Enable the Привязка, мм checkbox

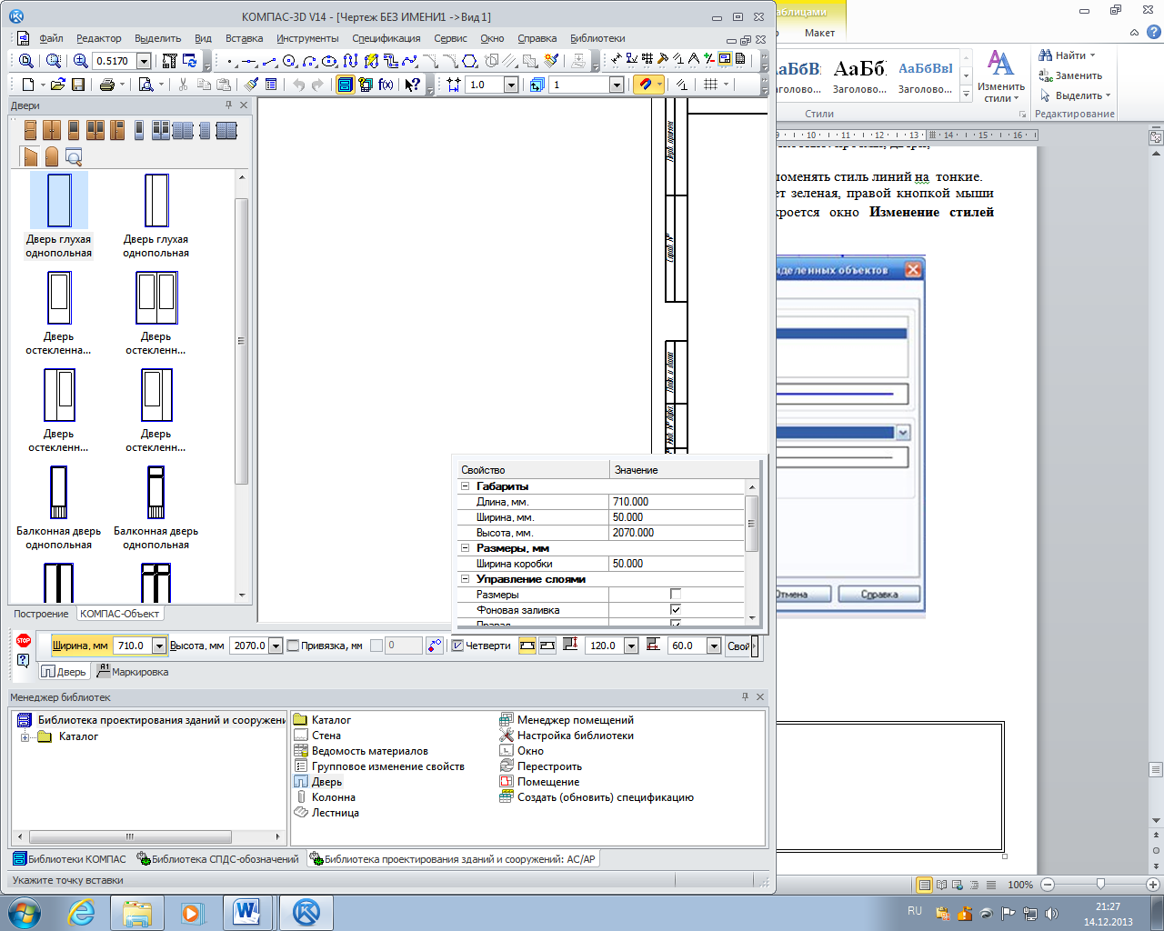[x=293, y=646]
